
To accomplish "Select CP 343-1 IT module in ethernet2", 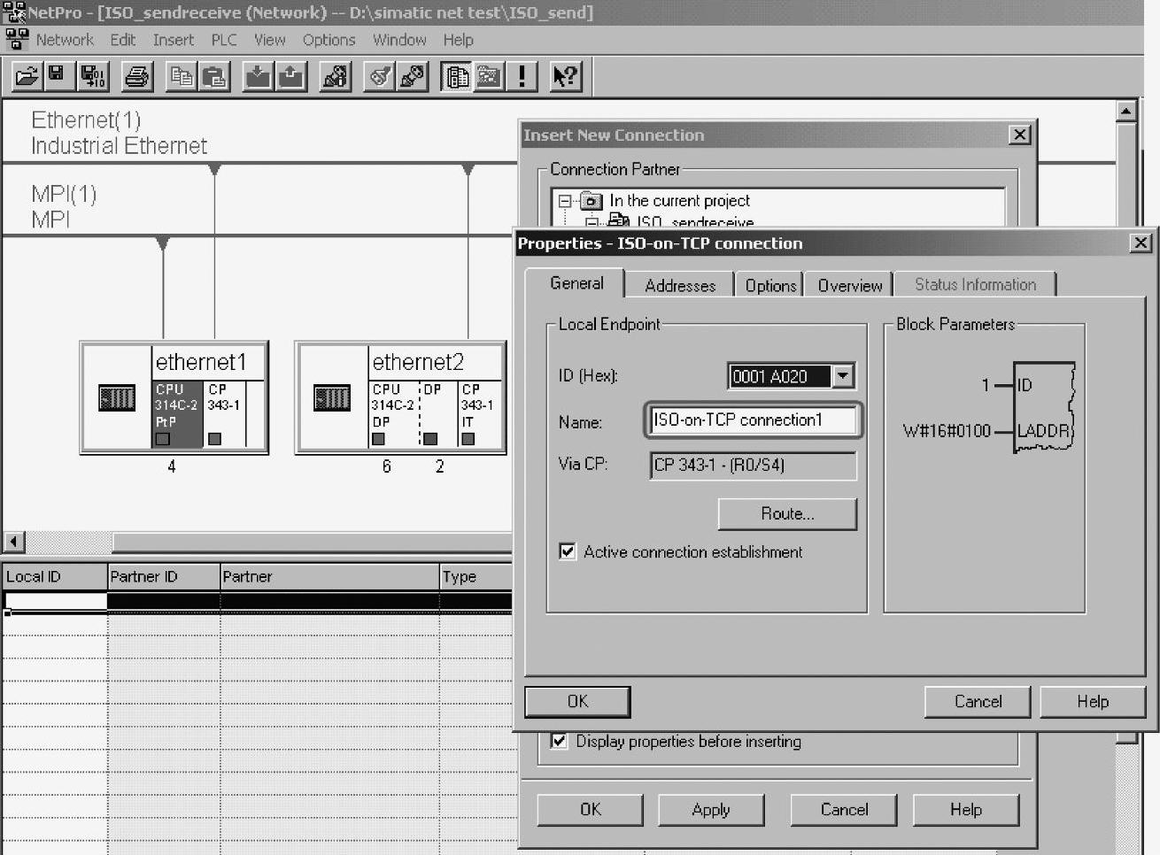I will pos(480,413).
